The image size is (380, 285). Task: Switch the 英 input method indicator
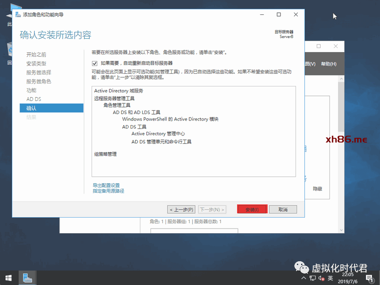pos(330,278)
